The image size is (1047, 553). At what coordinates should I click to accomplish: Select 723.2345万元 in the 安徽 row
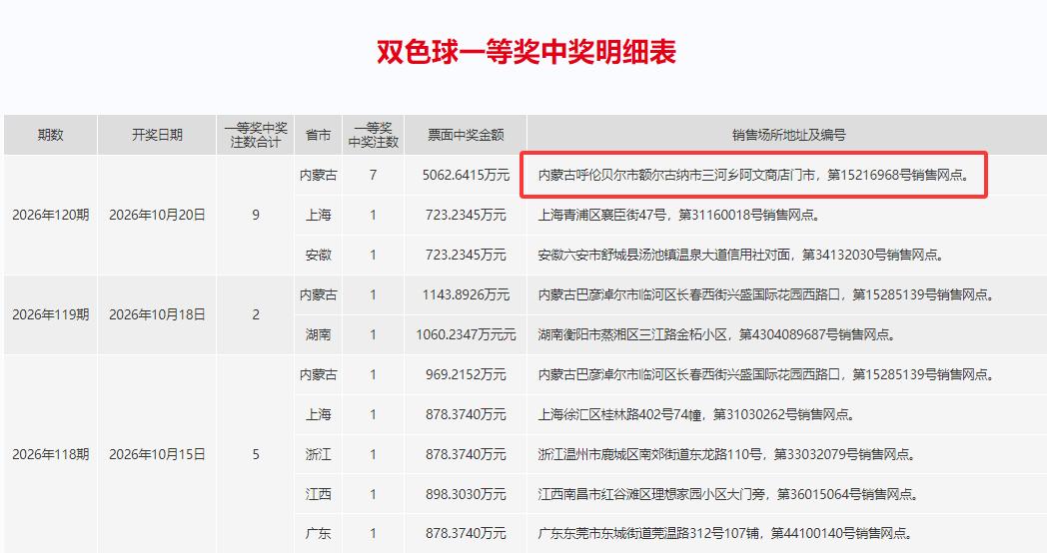coord(466,255)
